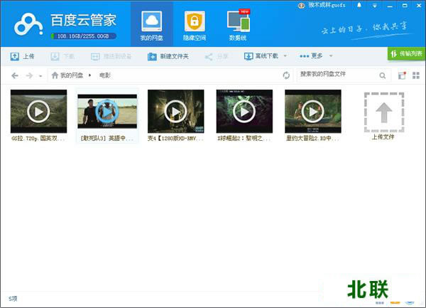Open notifications bell icon

pyautogui.click(x=359, y=5)
